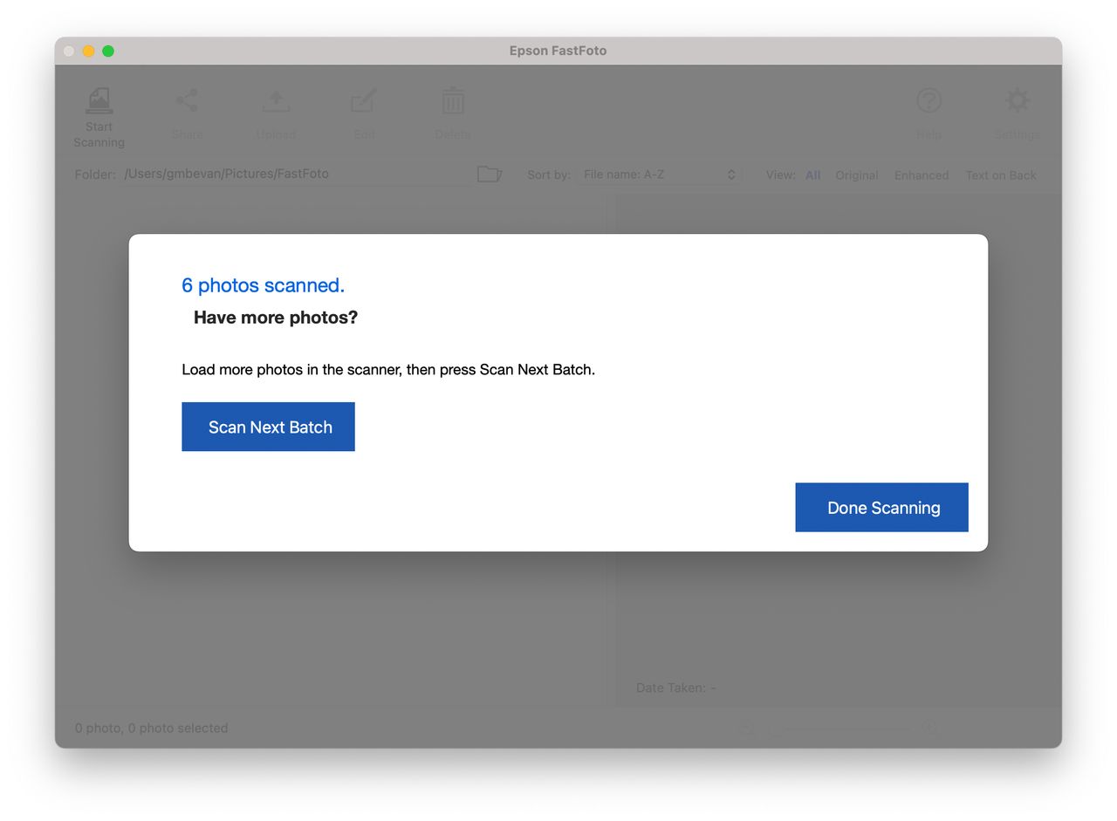This screenshot has width=1117, height=821.
Task: Click the zoom out magnifier icon
Action: click(x=747, y=728)
